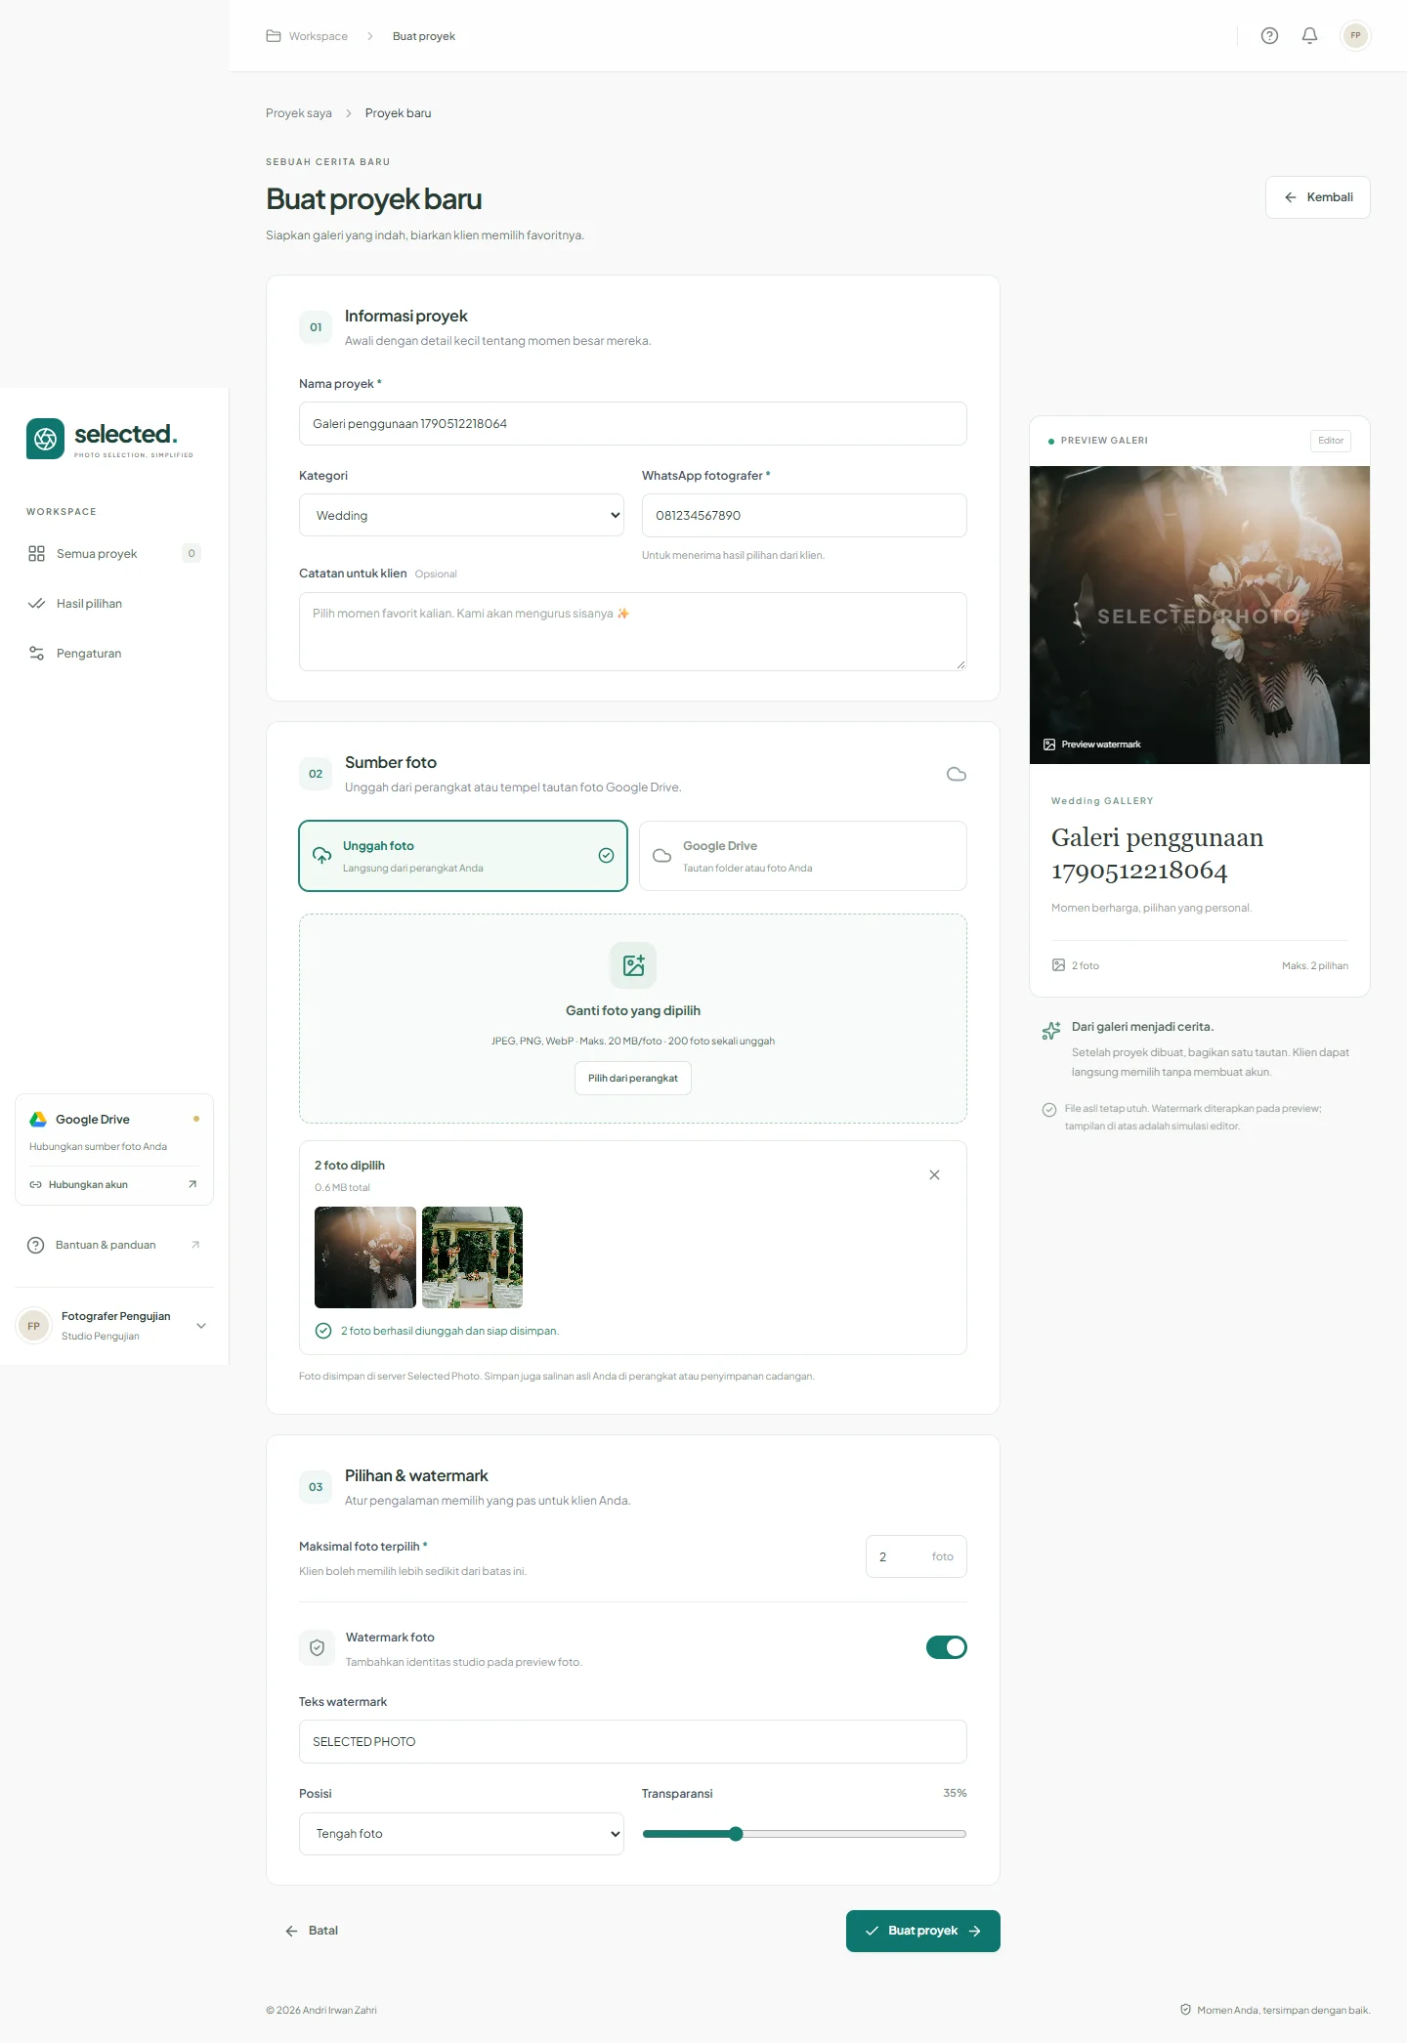
Task: Click the image icon beside 2 foto
Action: (x=1058, y=965)
